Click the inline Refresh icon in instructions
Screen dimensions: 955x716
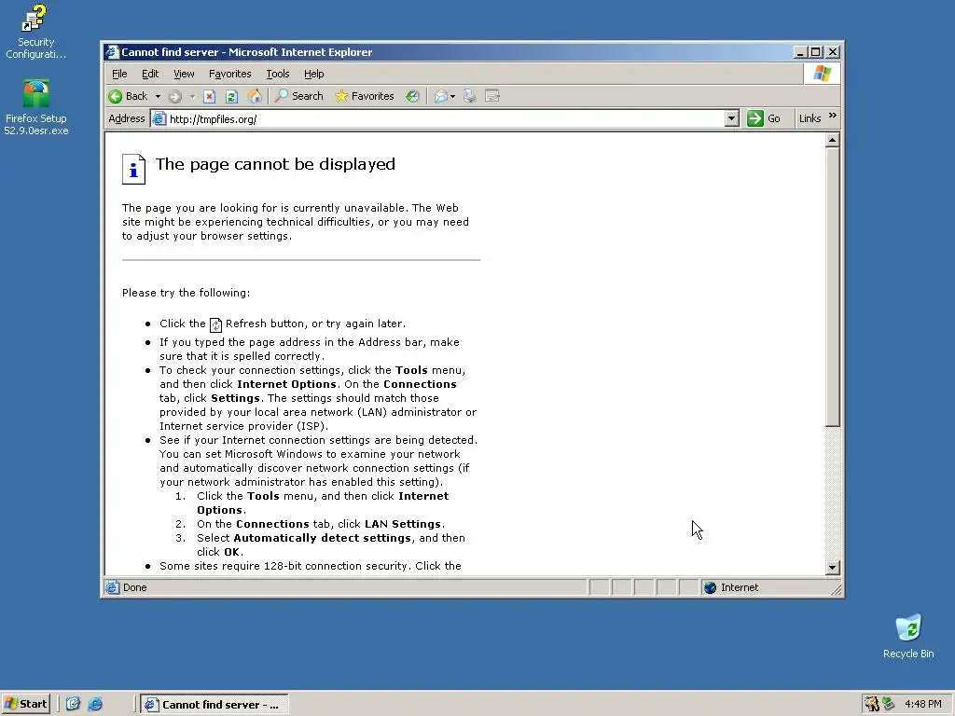click(x=215, y=325)
